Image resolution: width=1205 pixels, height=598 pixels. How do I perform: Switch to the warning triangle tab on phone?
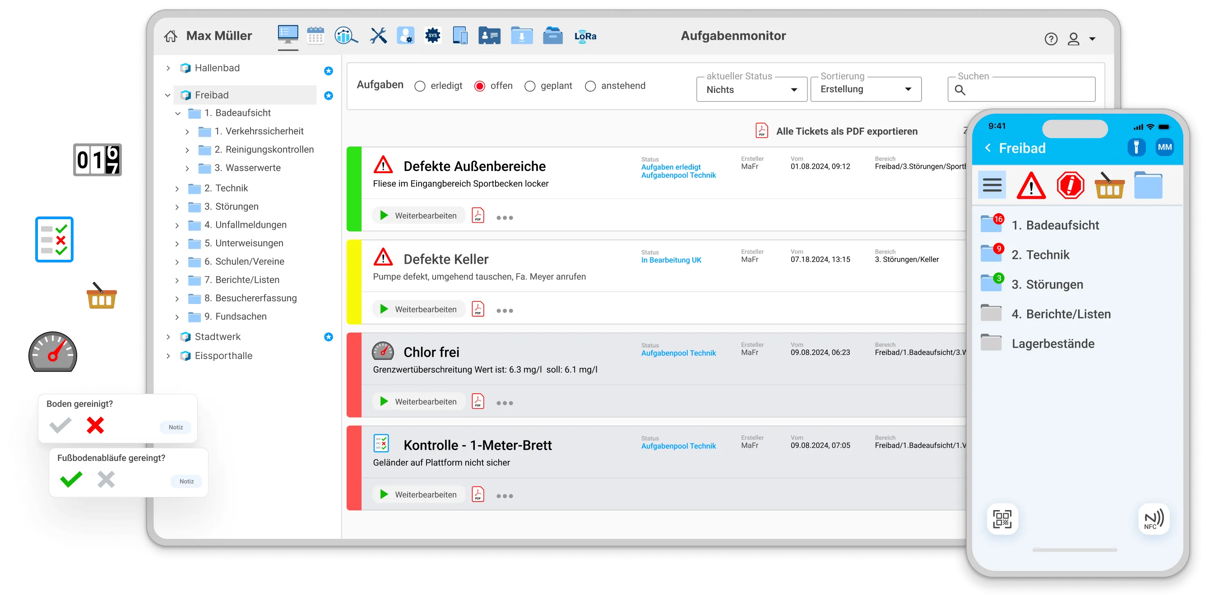(x=1031, y=186)
